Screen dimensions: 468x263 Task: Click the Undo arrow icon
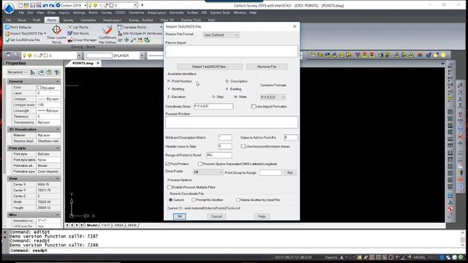[x=45, y=5]
